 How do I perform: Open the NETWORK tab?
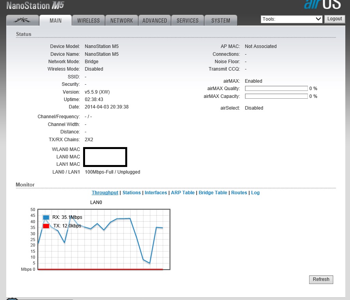pos(122,21)
